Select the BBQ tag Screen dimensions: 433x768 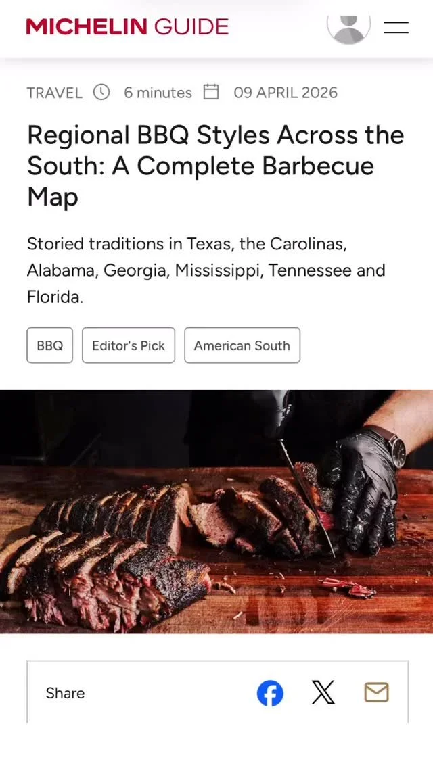pos(49,345)
